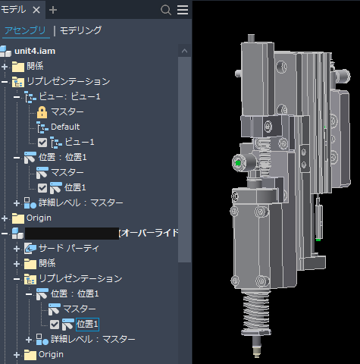Toggle top-level 位置1 checkbox
360x364 pixels.
click(42, 188)
